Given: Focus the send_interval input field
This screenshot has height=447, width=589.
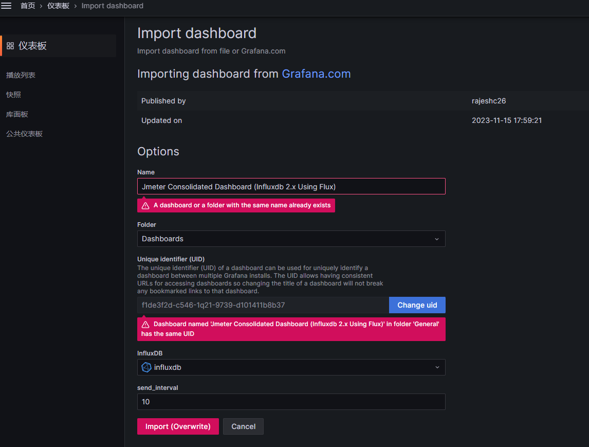Looking at the screenshot, I should point(291,402).
